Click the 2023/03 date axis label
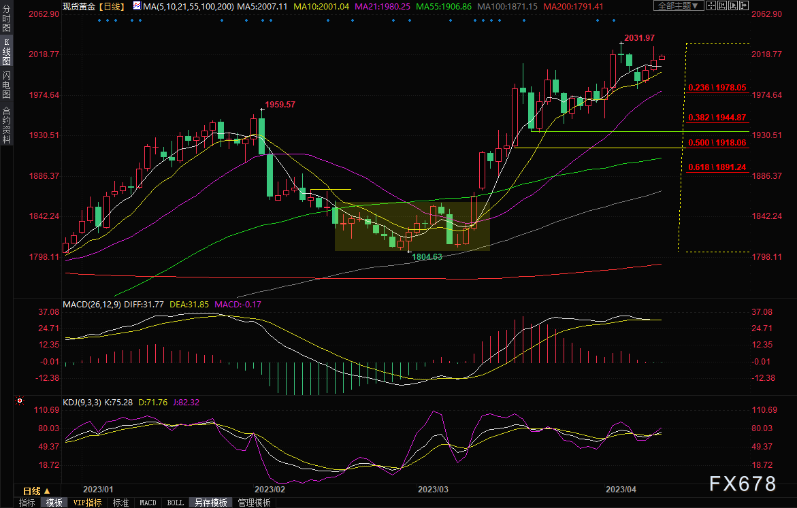The image size is (797, 508). (433, 489)
